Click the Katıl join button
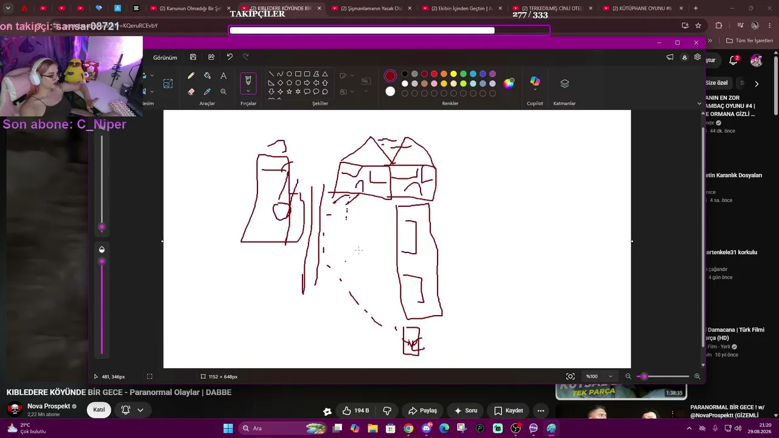Image resolution: width=779 pixels, height=438 pixels. tap(99, 410)
